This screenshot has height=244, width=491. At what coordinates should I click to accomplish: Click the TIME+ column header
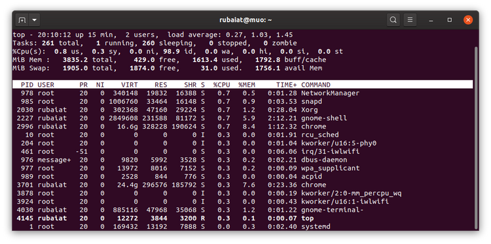click(x=287, y=85)
